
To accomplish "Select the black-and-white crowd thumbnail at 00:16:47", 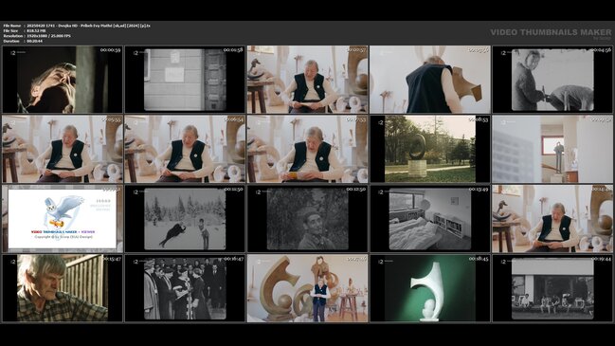I will pos(185,288).
